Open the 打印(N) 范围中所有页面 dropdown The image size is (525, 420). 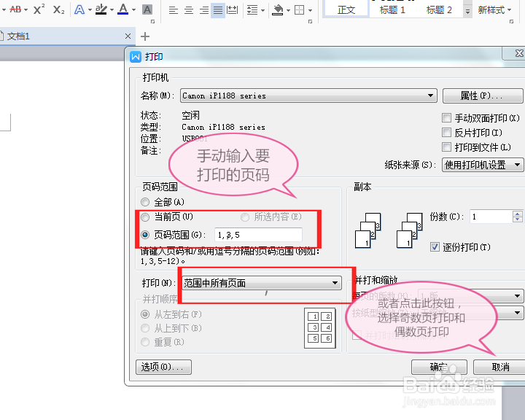(262, 283)
